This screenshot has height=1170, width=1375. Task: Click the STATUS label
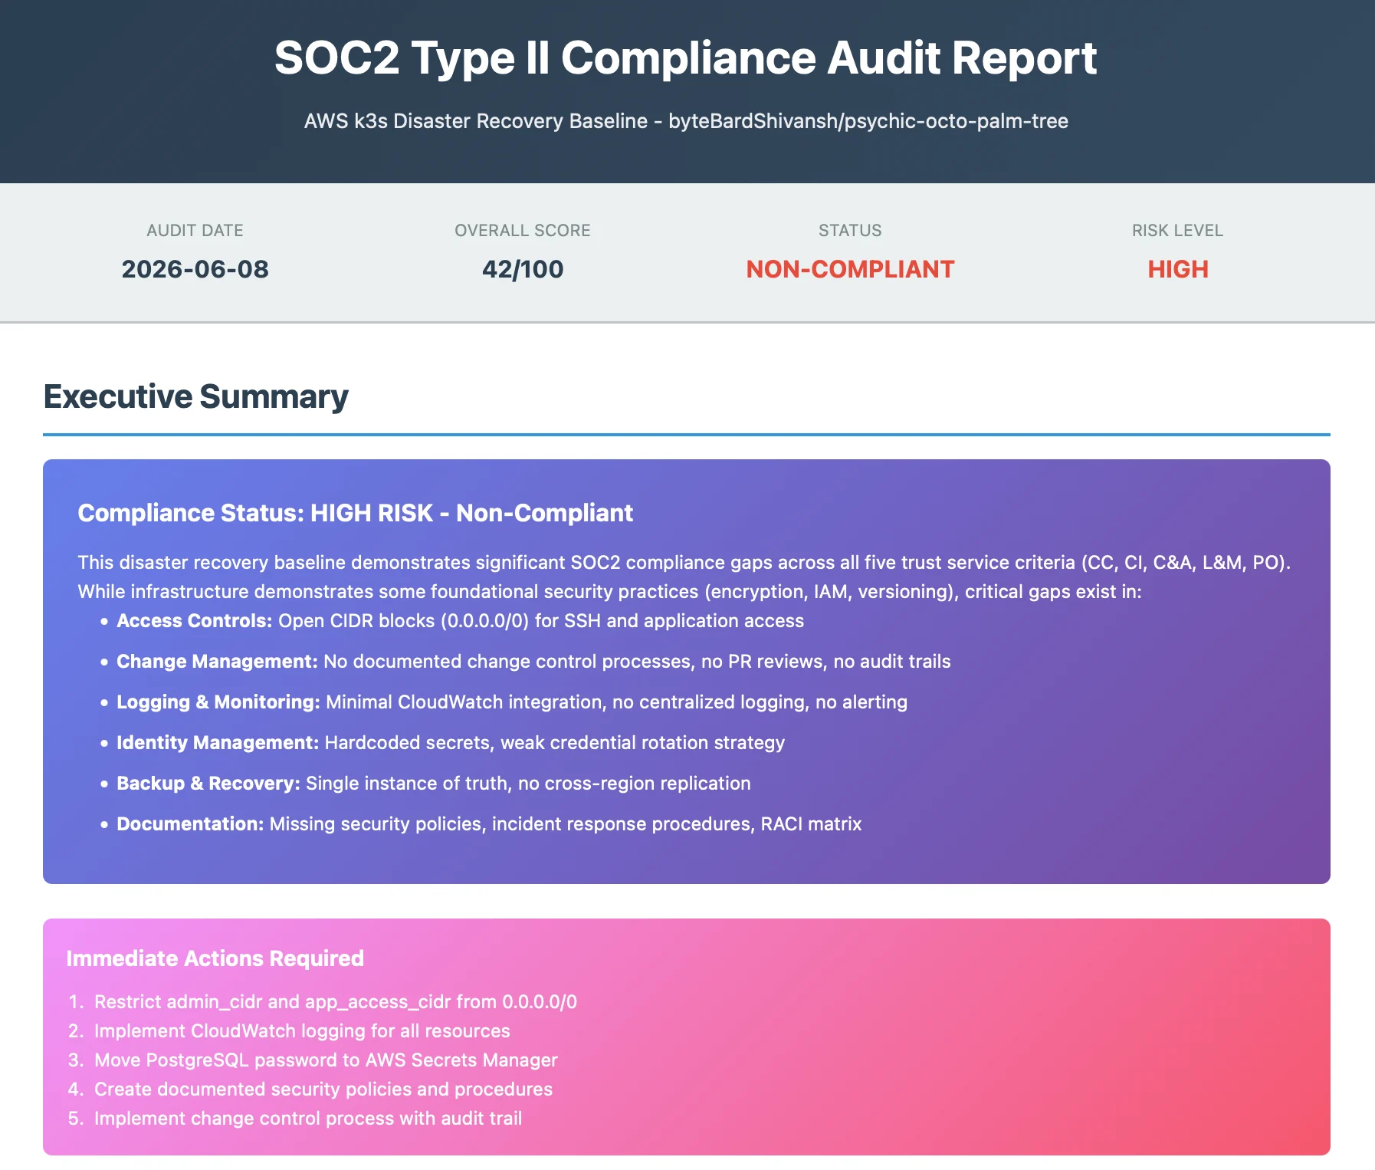point(850,230)
